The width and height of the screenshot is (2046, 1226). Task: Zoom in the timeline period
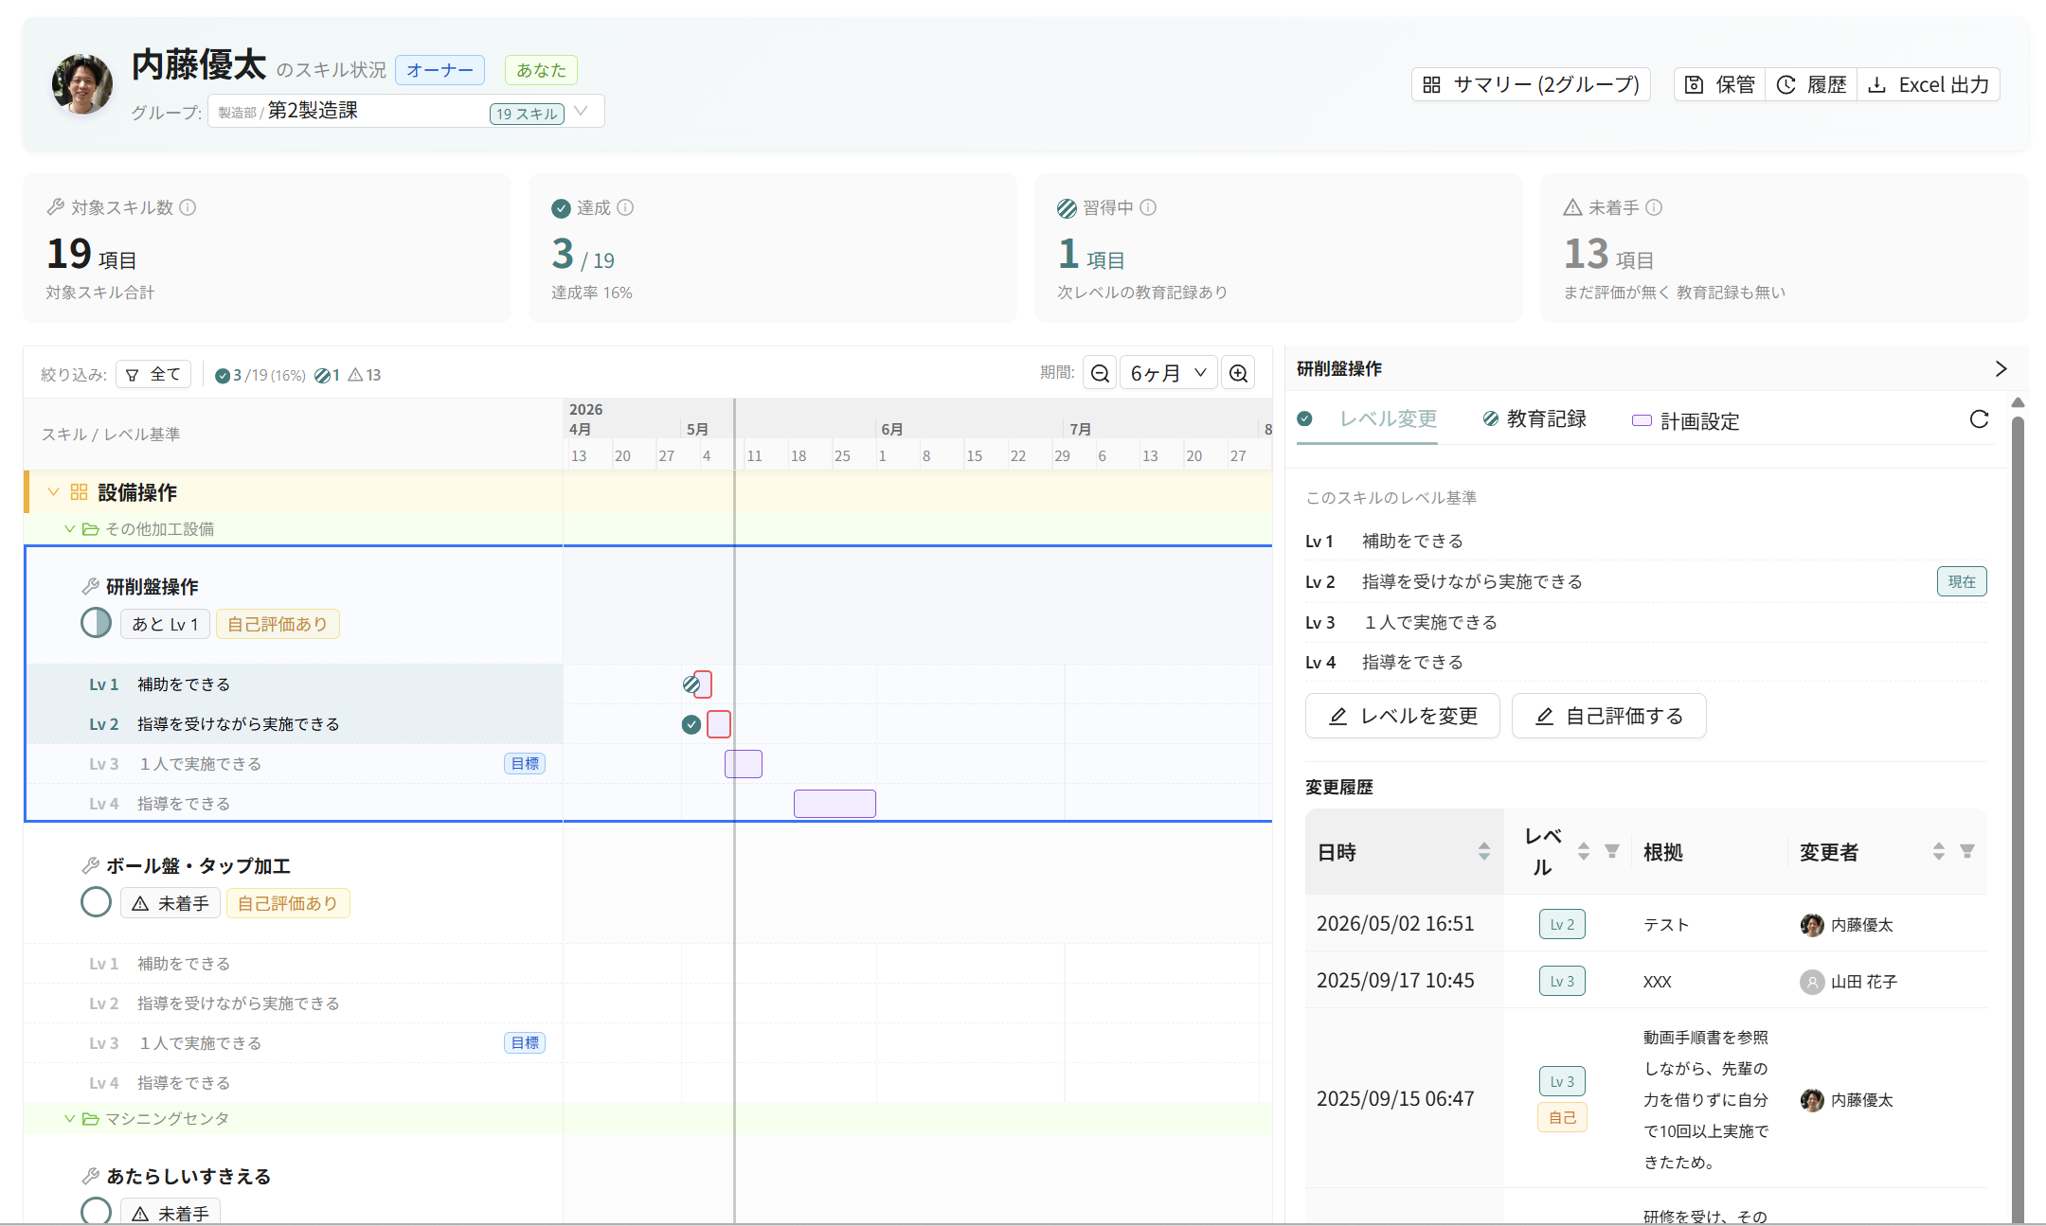tap(1238, 373)
